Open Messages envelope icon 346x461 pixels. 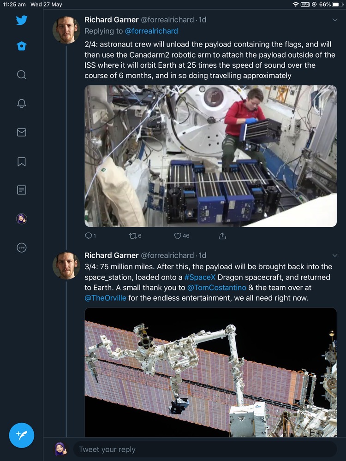click(x=21, y=132)
